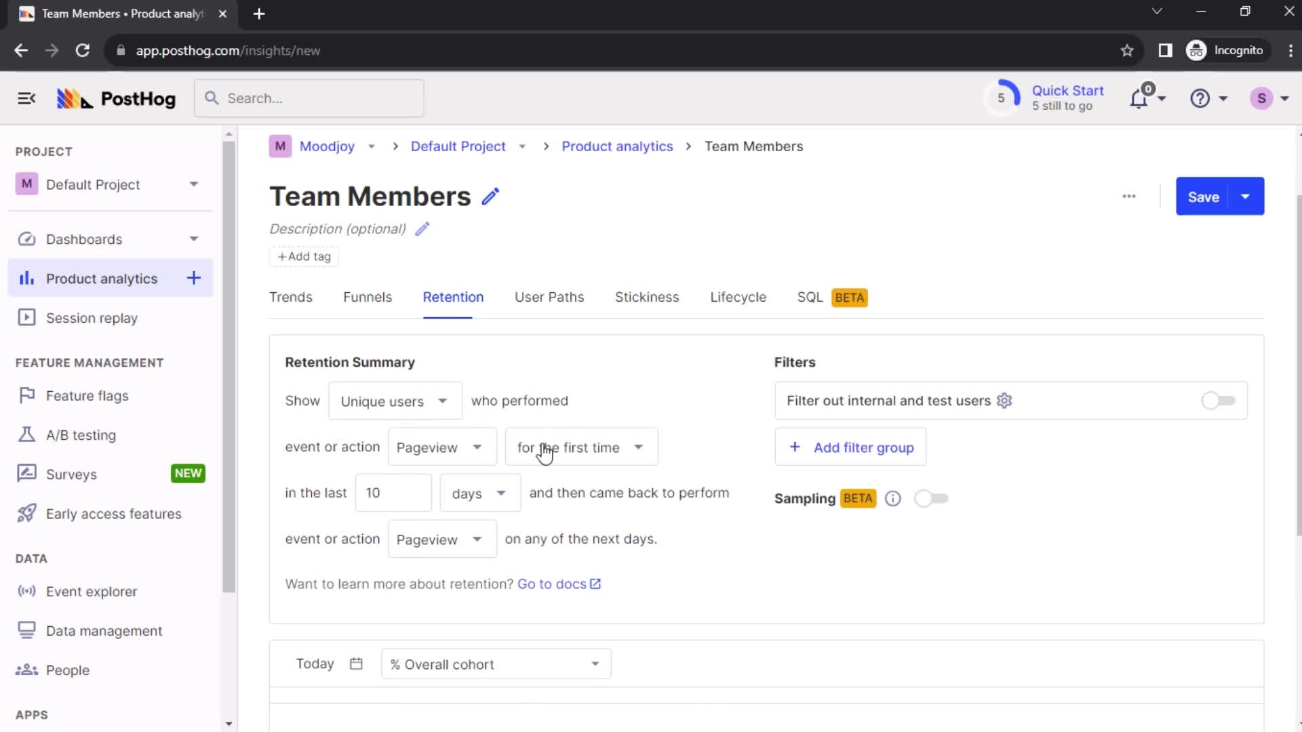Screen dimensions: 1302x732
Task: Open People section in sidebar
Action: [x=67, y=670]
